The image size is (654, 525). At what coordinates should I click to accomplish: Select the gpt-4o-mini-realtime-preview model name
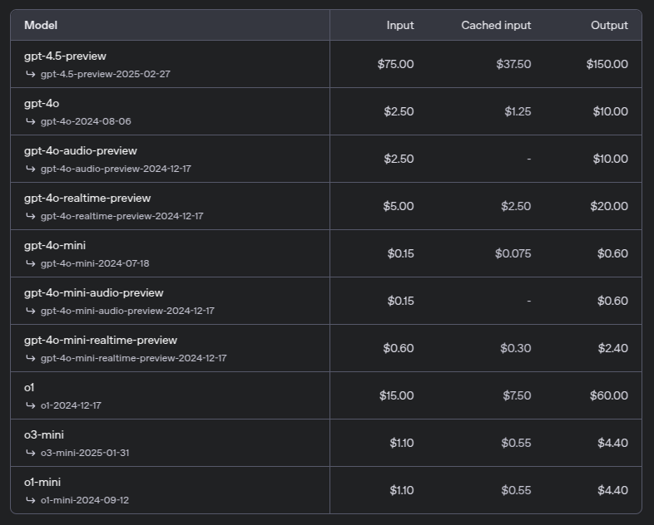[x=101, y=341]
